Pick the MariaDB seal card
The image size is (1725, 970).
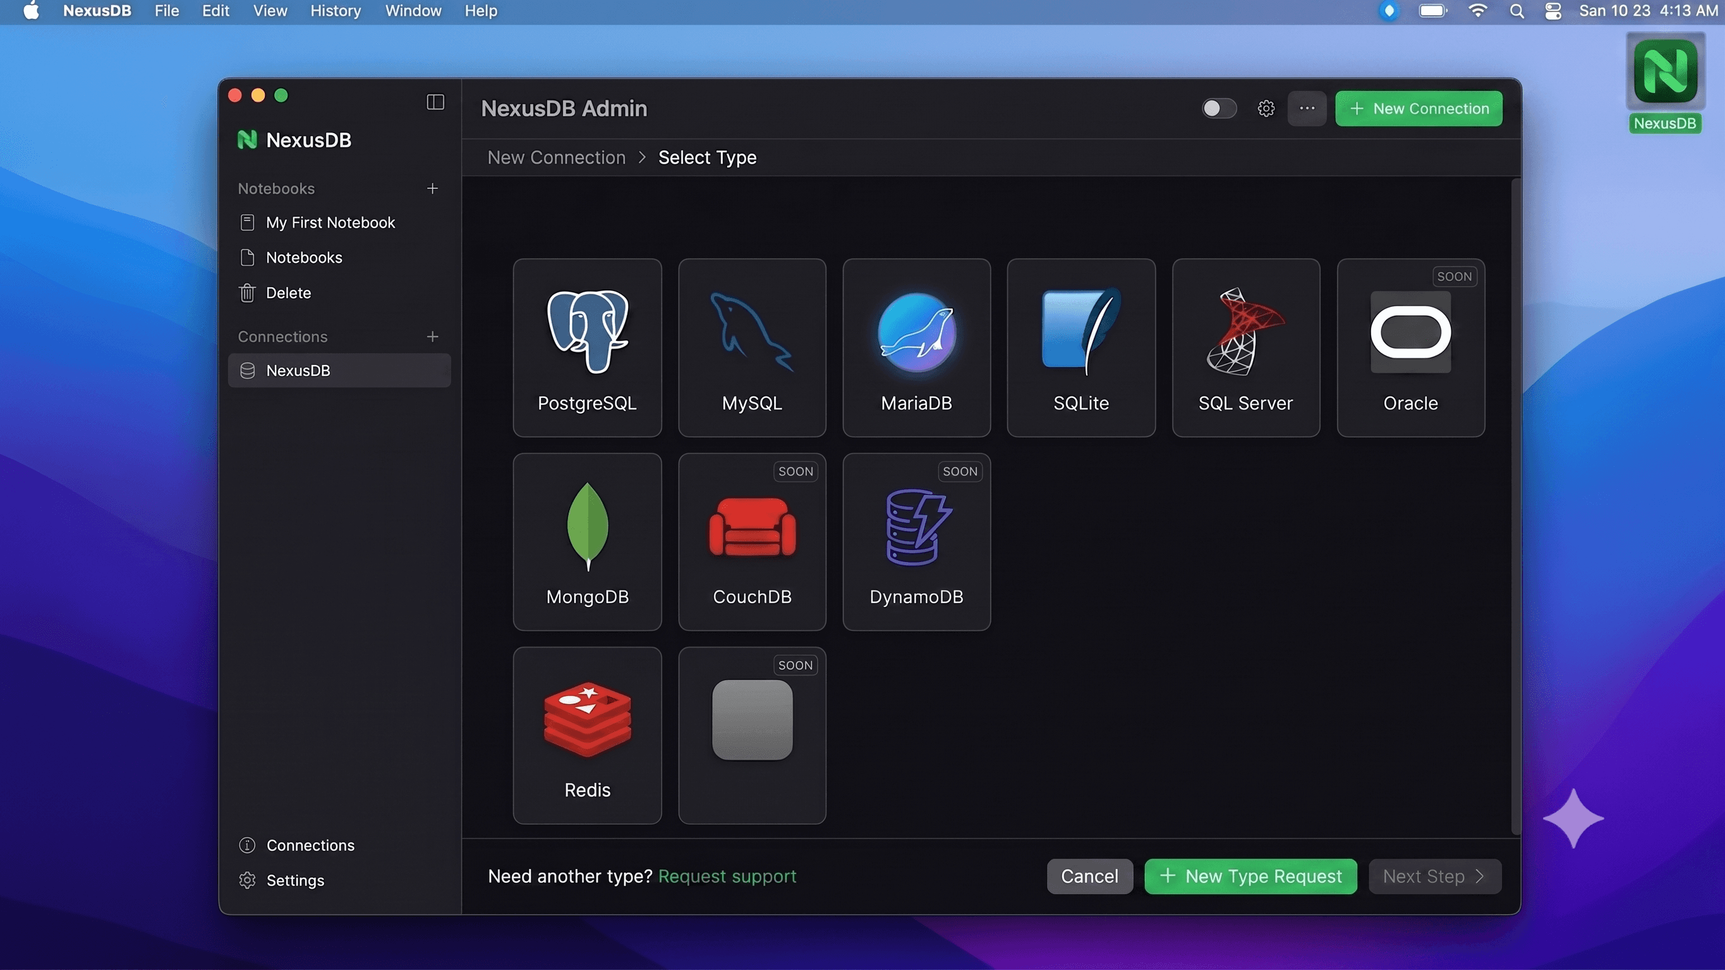[916, 347]
